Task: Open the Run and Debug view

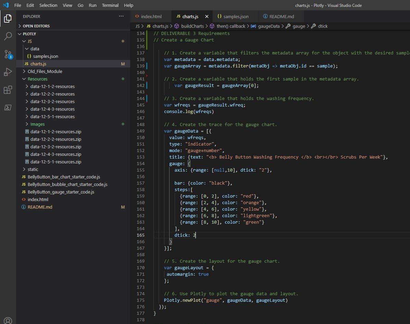Action: point(8,72)
